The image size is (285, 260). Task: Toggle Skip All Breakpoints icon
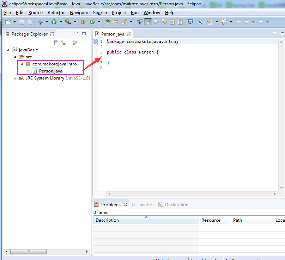[x=200, y=22]
